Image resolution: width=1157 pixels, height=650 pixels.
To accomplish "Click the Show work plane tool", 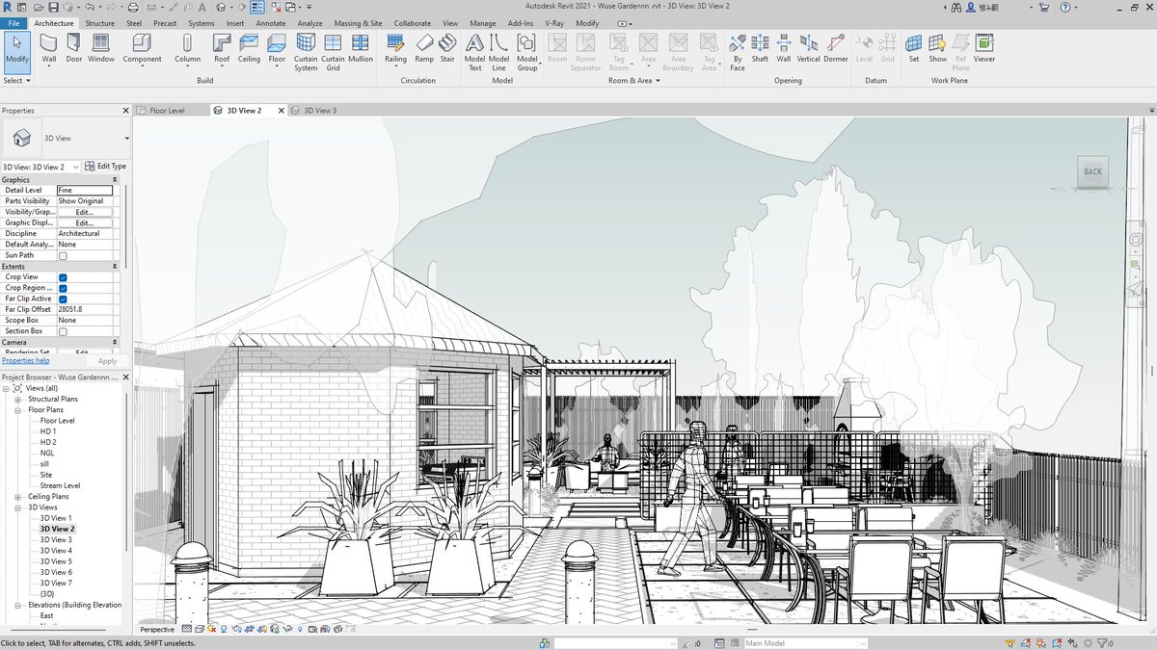I will pyautogui.click(x=937, y=48).
